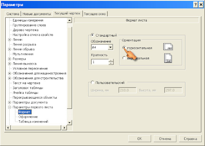Select Настройка списка свойств item
This screenshot has width=205, height=146.
pos(33,35)
